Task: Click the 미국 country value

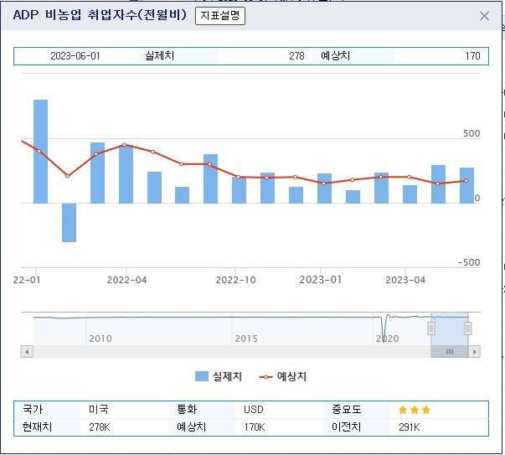Action: point(99,410)
